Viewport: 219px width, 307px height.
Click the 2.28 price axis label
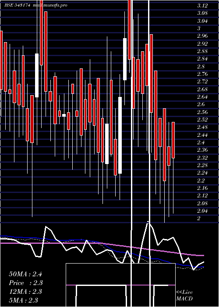pyautogui.click(x=202, y=165)
